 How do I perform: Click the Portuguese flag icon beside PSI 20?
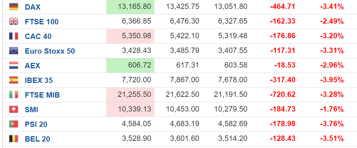point(13,124)
